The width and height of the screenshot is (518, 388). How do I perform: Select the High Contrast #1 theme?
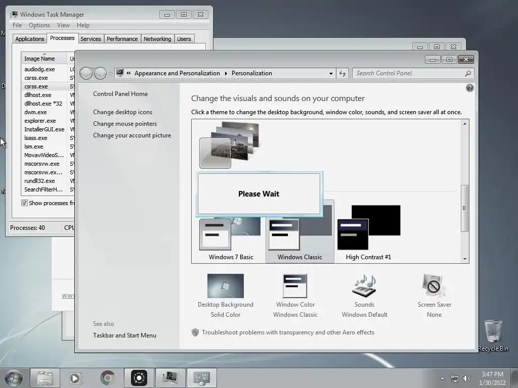tap(368, 232)
